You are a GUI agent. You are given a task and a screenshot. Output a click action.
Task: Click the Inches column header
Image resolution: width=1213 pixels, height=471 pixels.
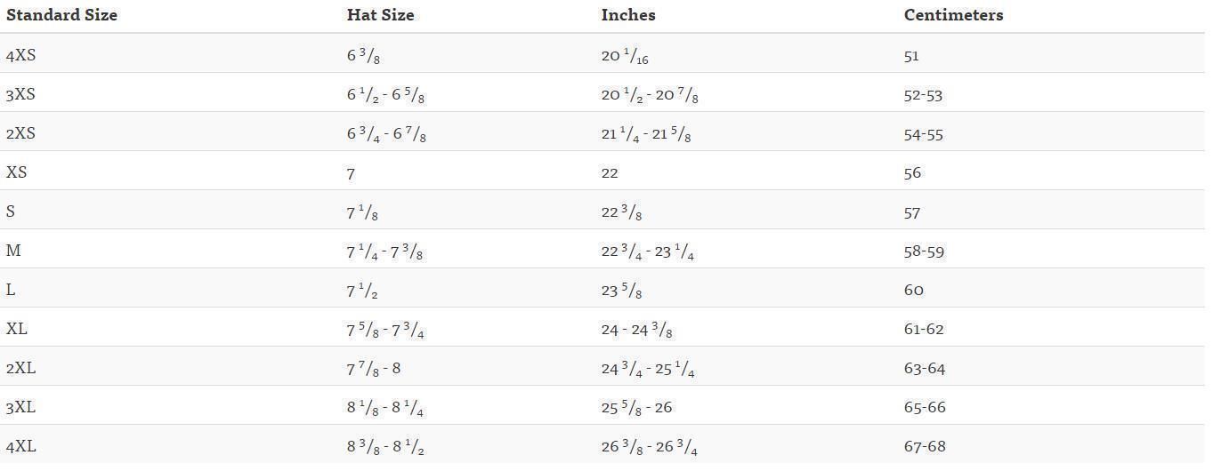pyautogui.click(x=628, y=15)
